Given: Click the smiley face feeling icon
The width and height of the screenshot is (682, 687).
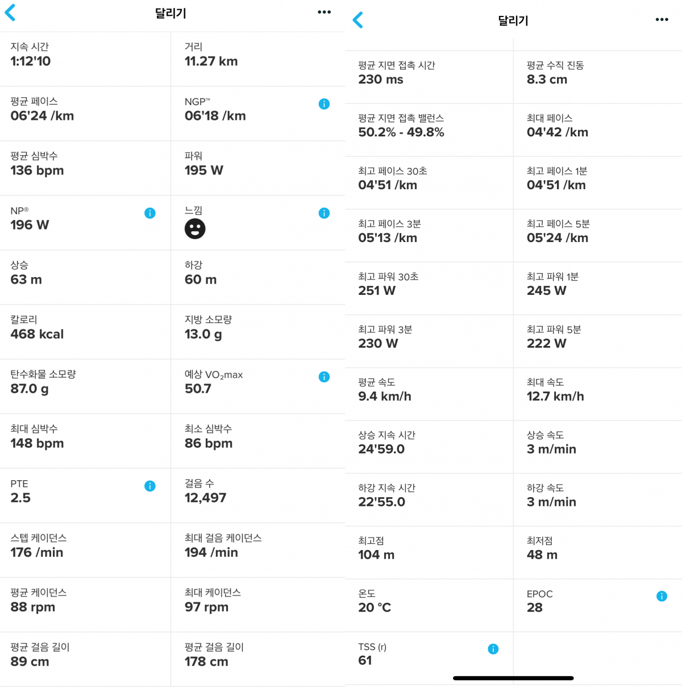Looking at the screenshot, I should (195, 228).
